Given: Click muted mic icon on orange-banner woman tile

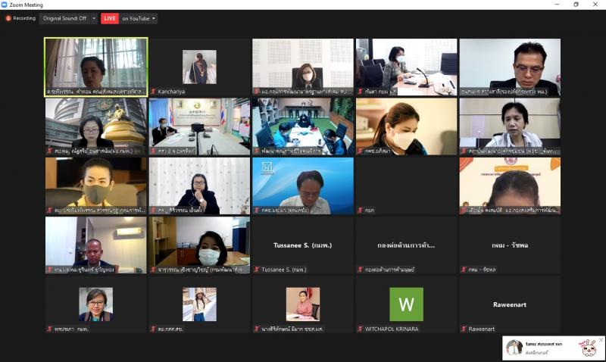Looking at the screenshot, I should point(464,210).
